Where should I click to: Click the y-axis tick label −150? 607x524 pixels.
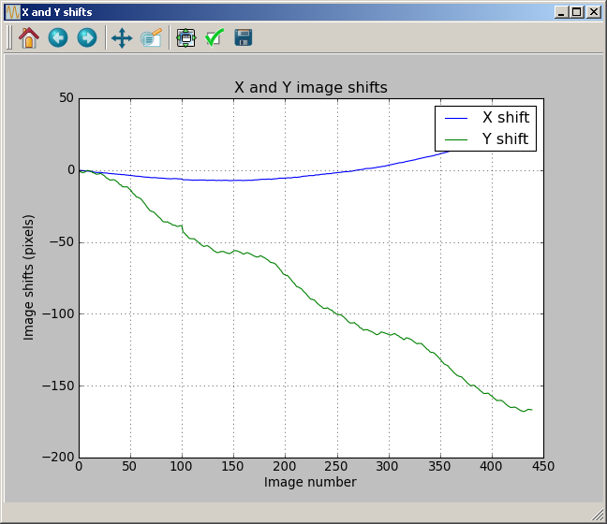tap(58, 386)
